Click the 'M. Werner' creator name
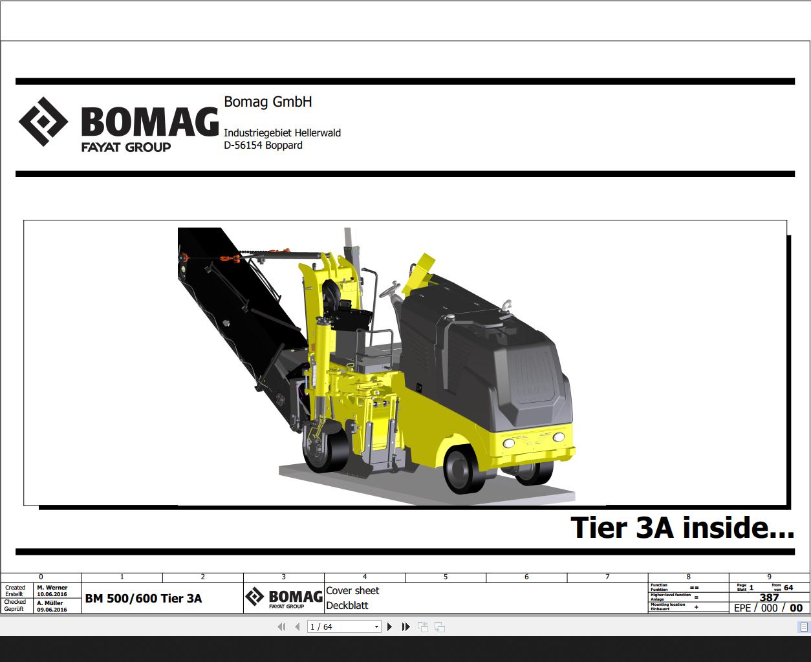 click(52, 588)
